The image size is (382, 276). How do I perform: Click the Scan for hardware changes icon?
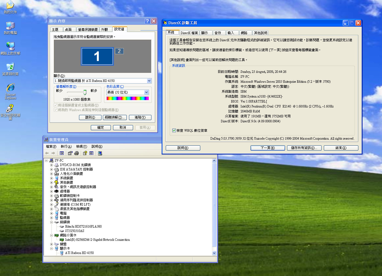(x=100, y=153)
